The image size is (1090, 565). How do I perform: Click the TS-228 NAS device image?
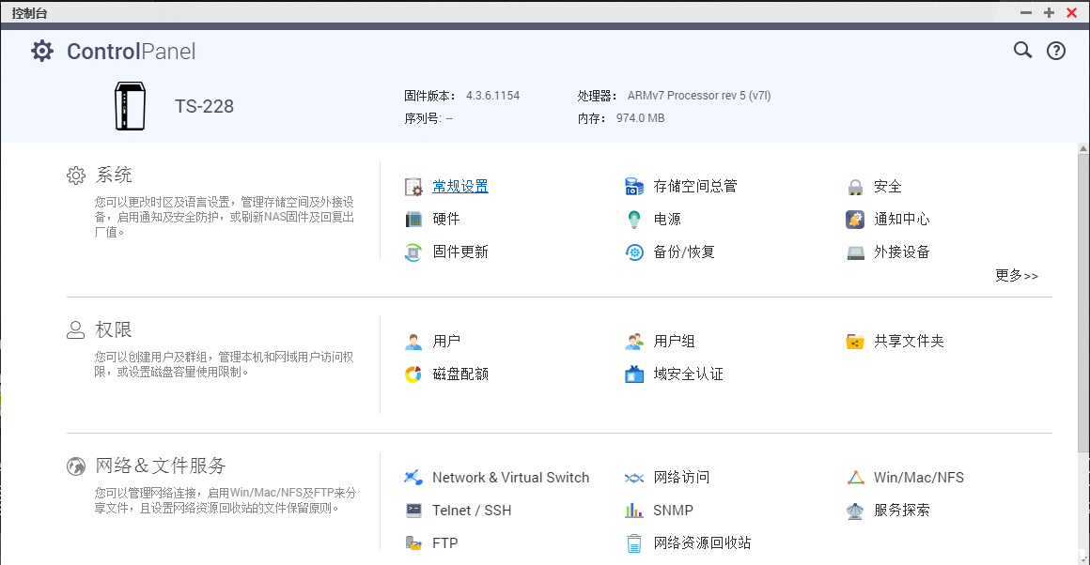[130, 106]
